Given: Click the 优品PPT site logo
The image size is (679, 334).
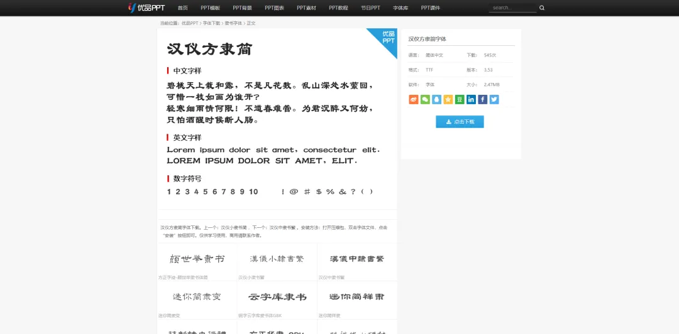Looking at the screenshot, I should coord(146,8).
